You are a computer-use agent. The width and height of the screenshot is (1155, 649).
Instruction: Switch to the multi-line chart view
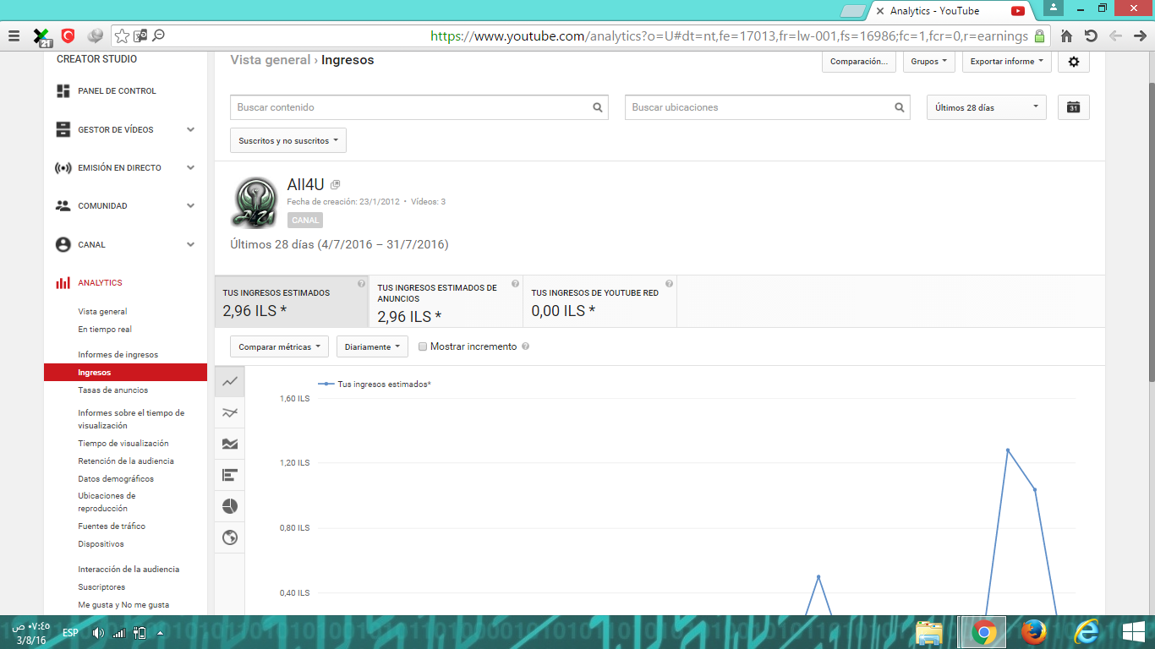point(230,412)
